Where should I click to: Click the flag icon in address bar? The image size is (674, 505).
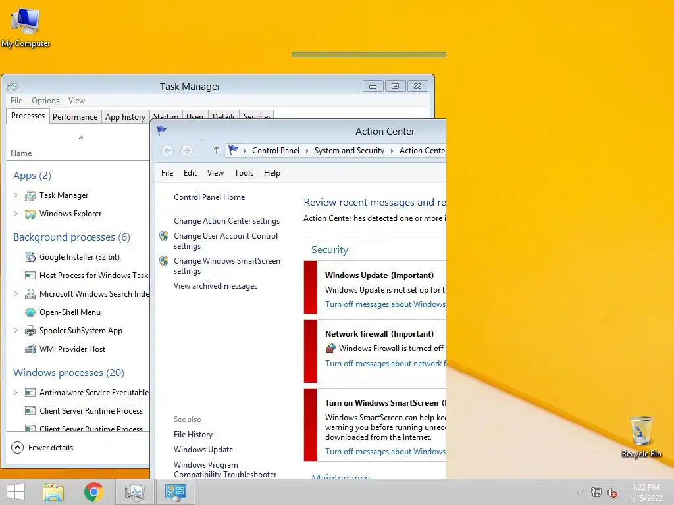pos(233,150)
